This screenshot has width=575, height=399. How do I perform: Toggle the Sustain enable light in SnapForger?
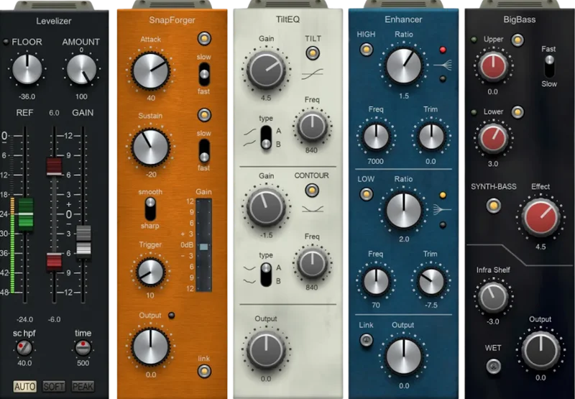click(204, 115)
